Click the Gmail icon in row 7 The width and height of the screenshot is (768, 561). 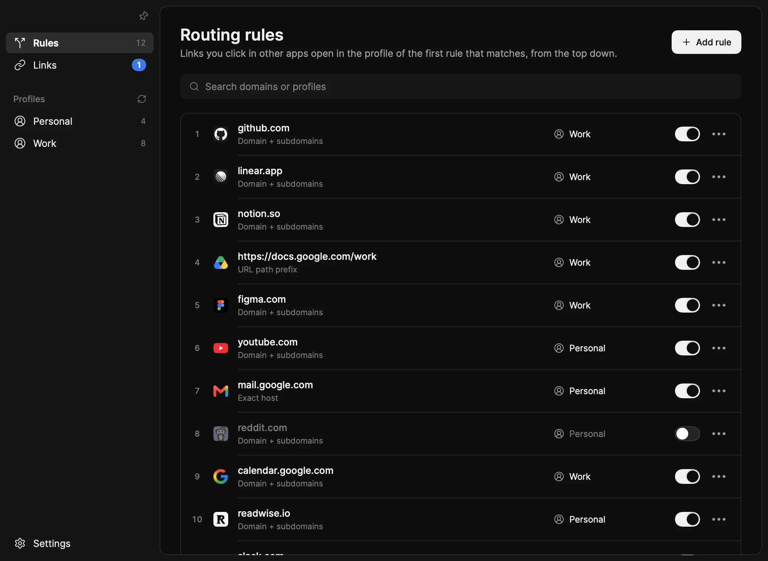click(x=221, y=391)
